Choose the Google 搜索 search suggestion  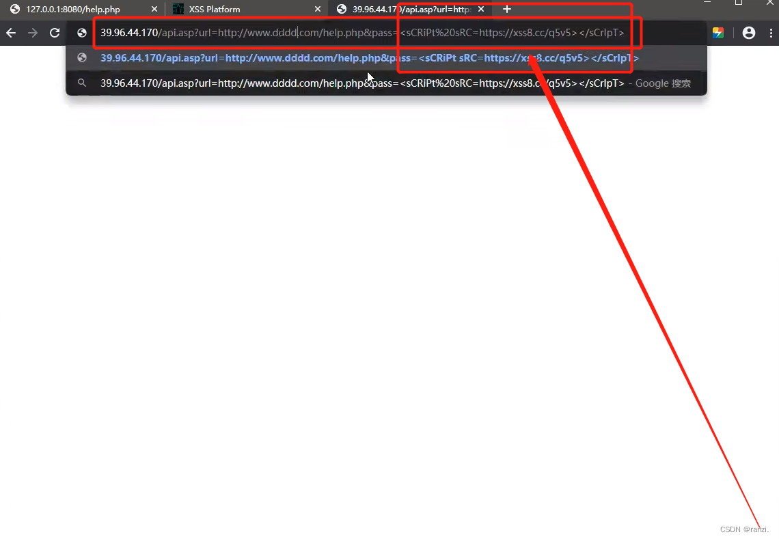click(x=386, y=83)
